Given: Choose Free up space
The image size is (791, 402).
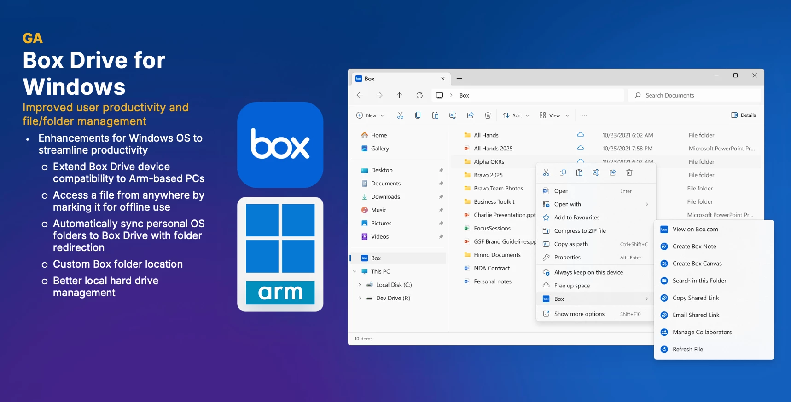Looking at the screenshot, I should coord(595,286).
